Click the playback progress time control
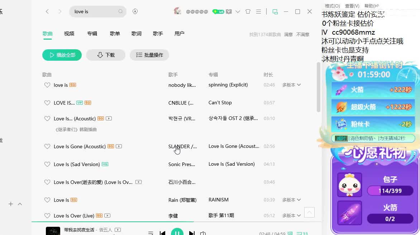The image size is (420, 235). 273,232
